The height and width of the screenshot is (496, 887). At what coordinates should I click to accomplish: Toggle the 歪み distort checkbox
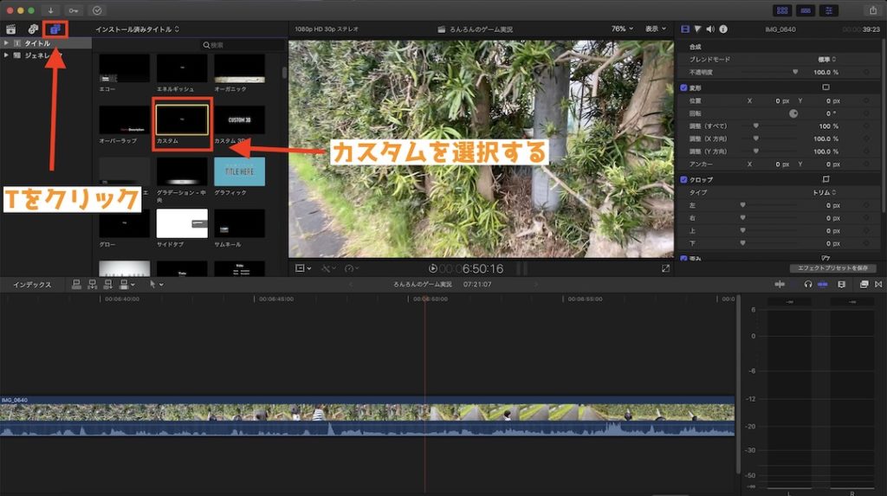click(683, 259)
